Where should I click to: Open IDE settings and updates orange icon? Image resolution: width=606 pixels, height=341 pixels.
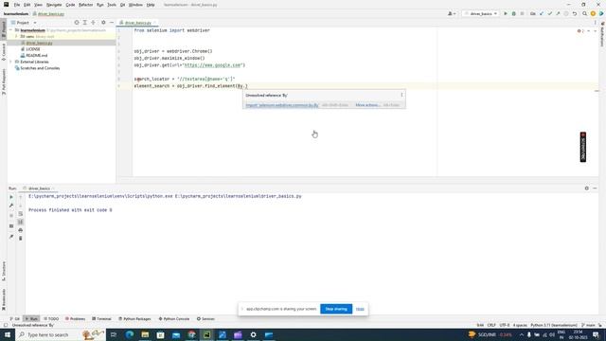[x=593, y=13]
